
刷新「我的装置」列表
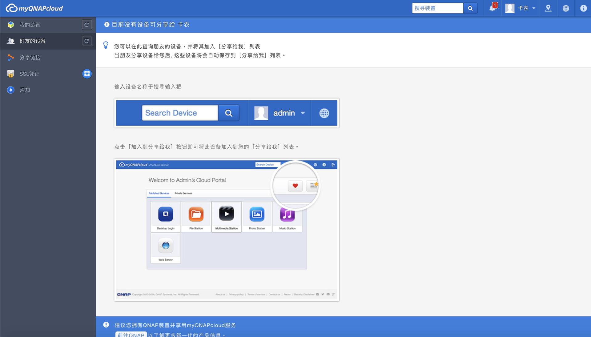click(x=86, y=25)
